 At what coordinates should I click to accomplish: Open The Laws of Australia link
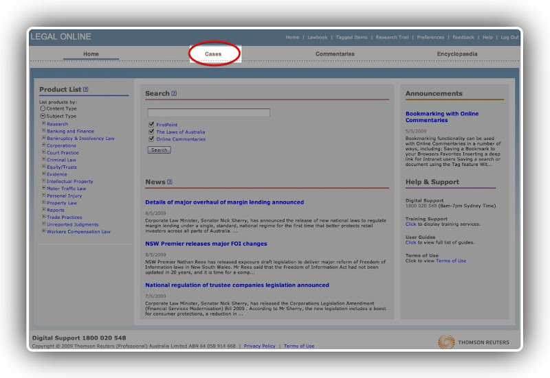point(181,132)
